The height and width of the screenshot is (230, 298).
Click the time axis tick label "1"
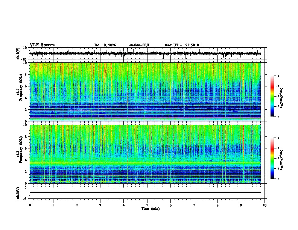(53, 205)
